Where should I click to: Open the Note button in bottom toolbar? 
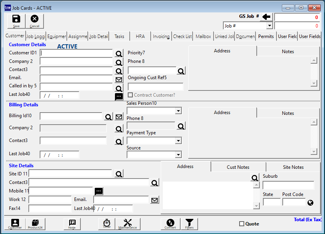tap(72, 224)
